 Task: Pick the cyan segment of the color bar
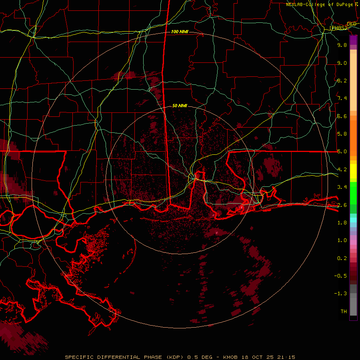(x=353, y=220)
